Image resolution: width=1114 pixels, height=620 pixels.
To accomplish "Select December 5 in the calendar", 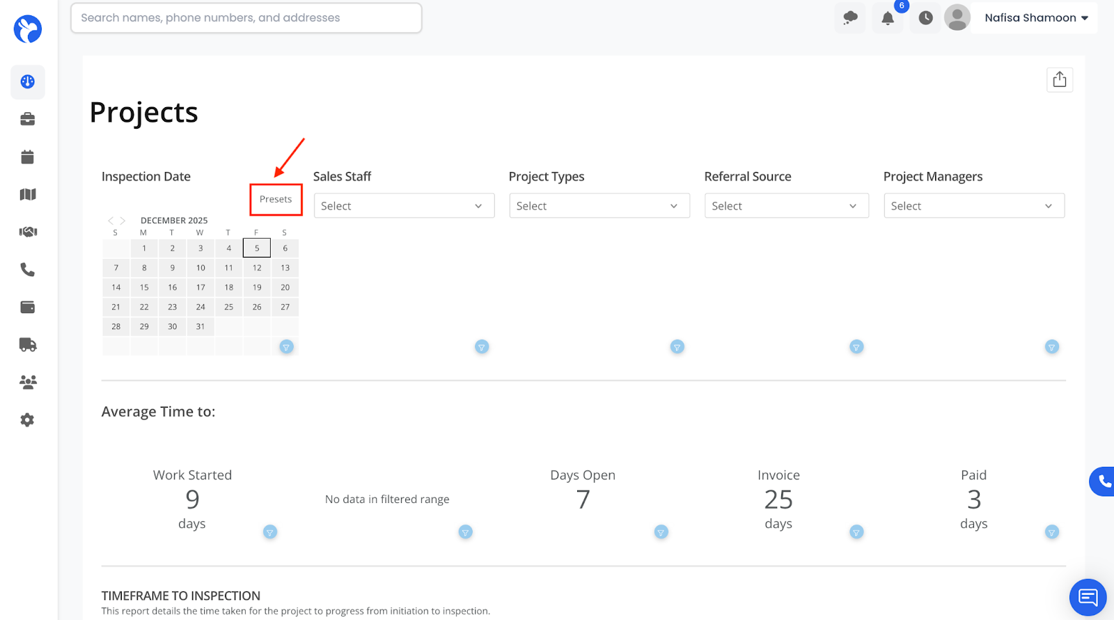I will (x=257, y=248).
